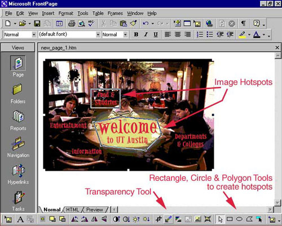Open Folders view
Image resolution: width=282 pixels, height=226 pixels.
[18, 94]
